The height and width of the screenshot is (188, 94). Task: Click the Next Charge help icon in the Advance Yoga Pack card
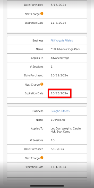click(42, 84)
